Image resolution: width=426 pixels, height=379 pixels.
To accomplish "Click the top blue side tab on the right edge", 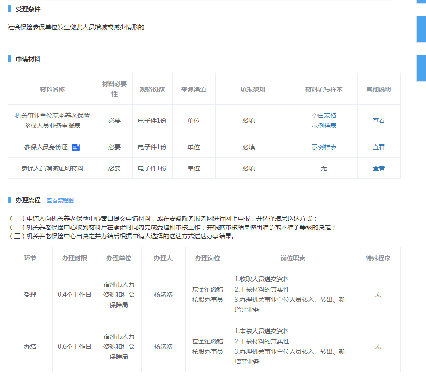I will pyautogui.click(x=421, y=2).
